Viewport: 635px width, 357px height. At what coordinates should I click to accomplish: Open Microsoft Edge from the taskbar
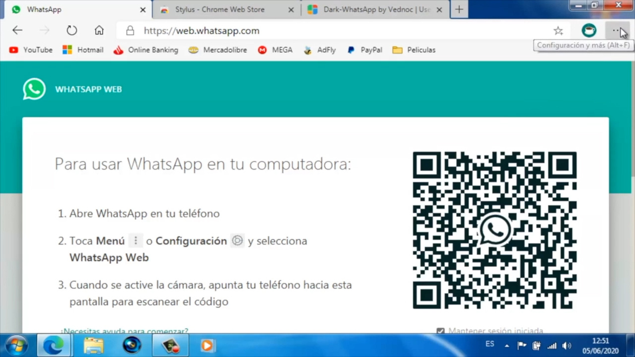[53, 346]
